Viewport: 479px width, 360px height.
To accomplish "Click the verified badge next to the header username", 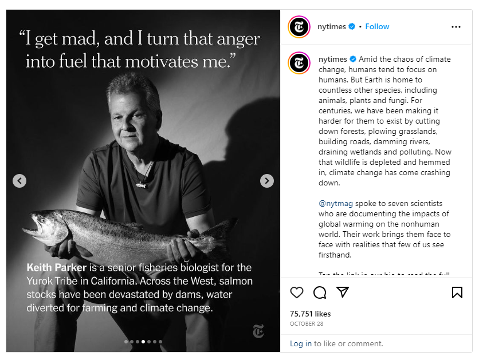I will [352, 26].
